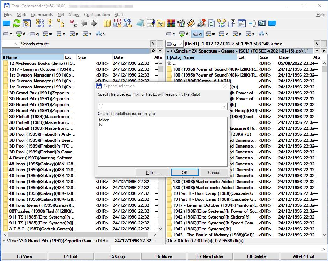
Task: Sort left panel by Size column
Action: pyautogui.click(x=94, y=57)
